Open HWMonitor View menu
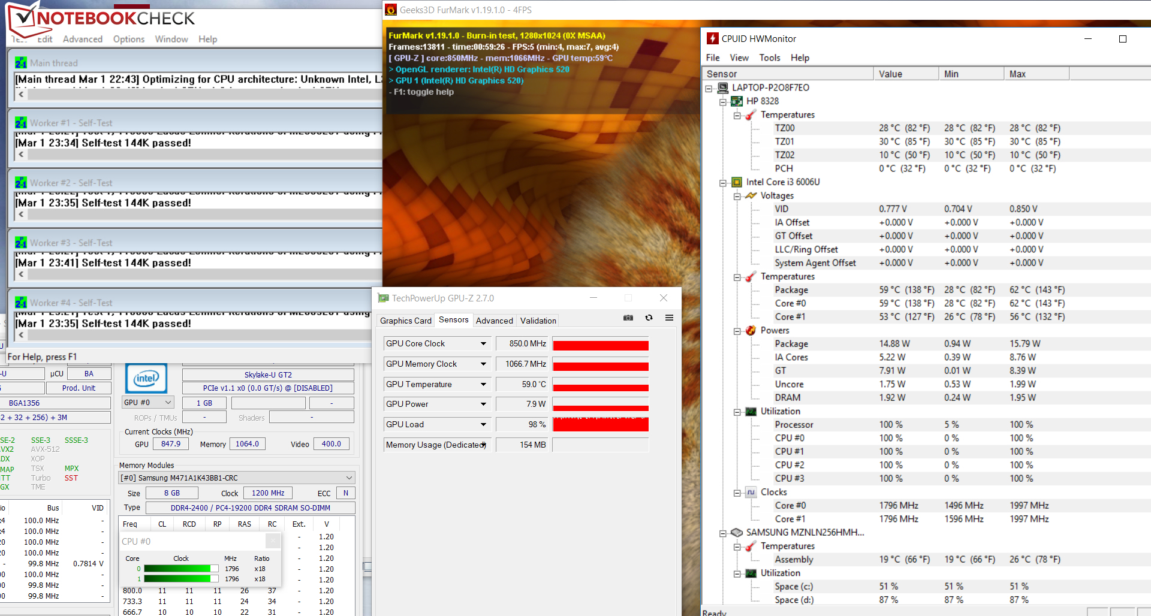Image resolution: width=1151 pixels, height=616 pixels. click(x=739, y=58)
